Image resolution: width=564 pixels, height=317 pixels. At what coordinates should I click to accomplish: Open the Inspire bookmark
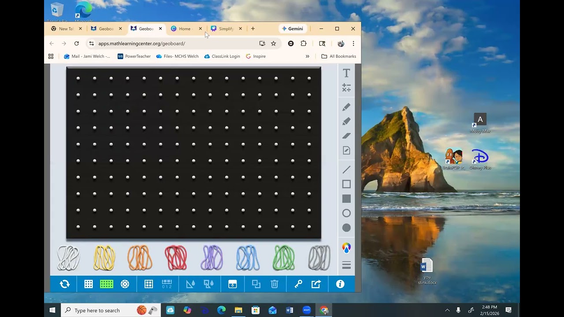[x=256, y=56]
